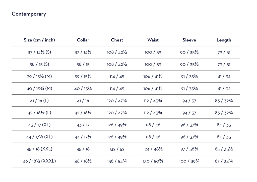The width and height of the screenshot is (257, 182).
Task: Select the 37 / 14½ (S) size row label
Action: pos(39,52)
